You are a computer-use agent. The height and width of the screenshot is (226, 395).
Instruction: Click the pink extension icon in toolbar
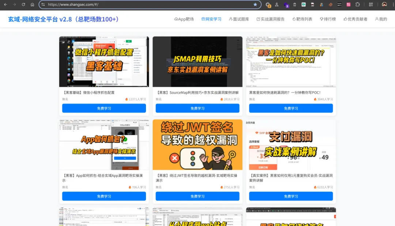[x=349, y=4]
